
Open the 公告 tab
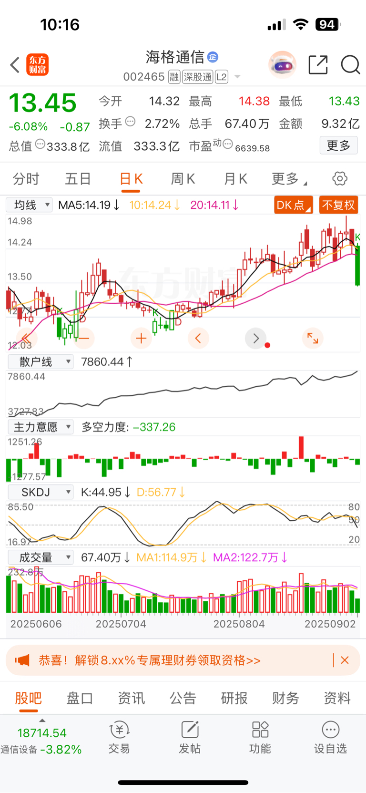click(183, 698)
